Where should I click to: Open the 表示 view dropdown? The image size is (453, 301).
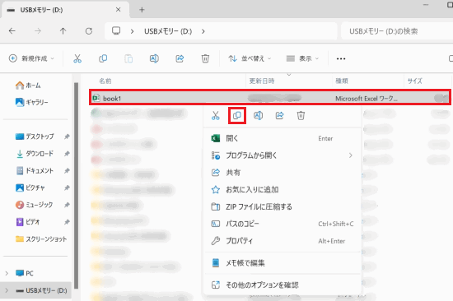tap(302, 58)
